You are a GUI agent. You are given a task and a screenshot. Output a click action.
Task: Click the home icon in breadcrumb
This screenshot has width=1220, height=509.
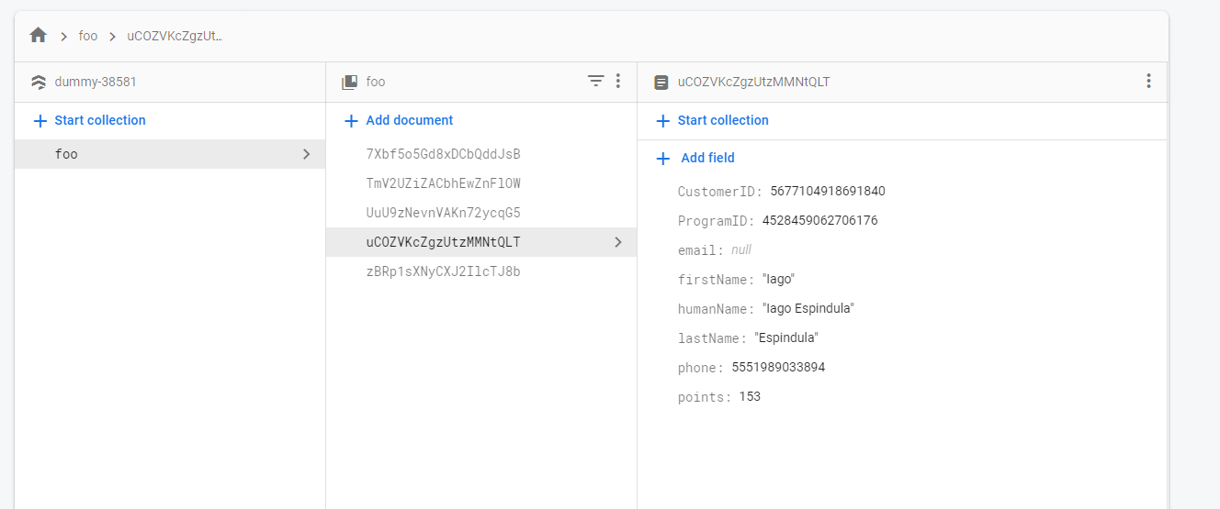click(x=38, y=36)
